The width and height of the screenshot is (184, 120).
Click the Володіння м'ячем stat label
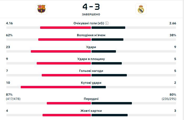click(x=91, y=35)
